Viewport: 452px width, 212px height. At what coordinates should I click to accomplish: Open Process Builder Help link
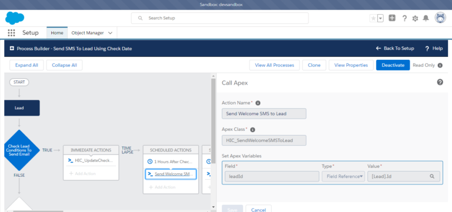pos(434,48)
